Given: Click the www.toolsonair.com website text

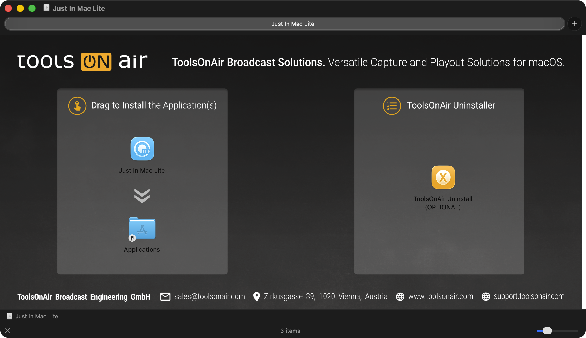Looking at the screenshot, I should [x=441, y=296].
